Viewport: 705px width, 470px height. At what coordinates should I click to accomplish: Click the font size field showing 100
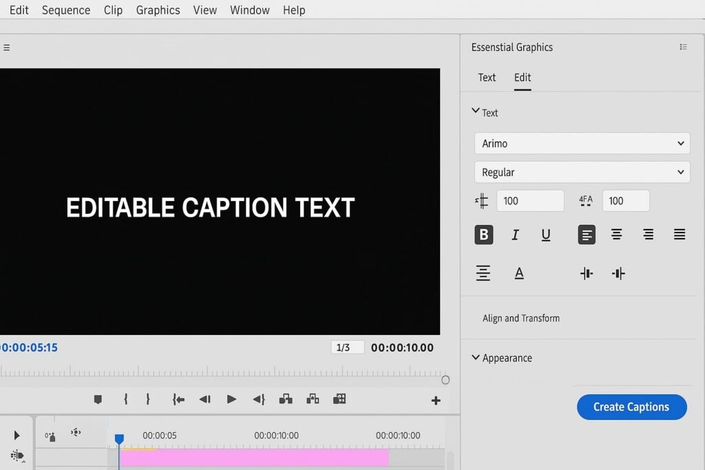(529, 201)
